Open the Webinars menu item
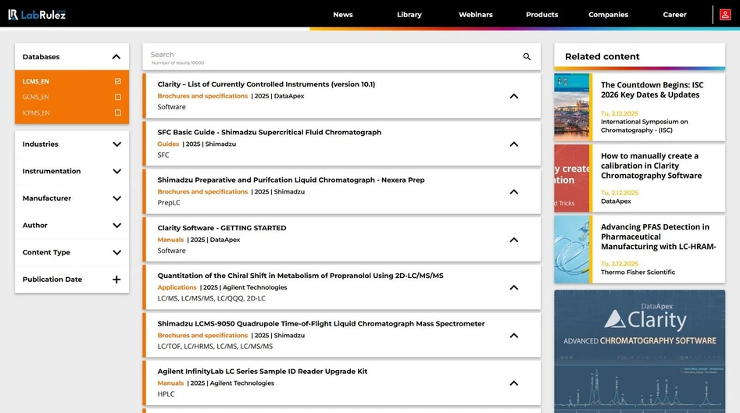The width and height of the screenshot is (740, 413). tap(475, 15)
